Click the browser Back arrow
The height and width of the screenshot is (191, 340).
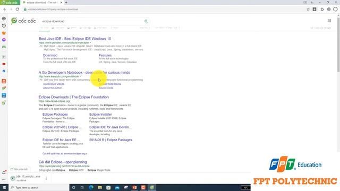coord(5,10)
